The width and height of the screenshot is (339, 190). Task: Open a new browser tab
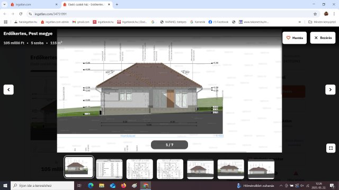click(117, 5)
